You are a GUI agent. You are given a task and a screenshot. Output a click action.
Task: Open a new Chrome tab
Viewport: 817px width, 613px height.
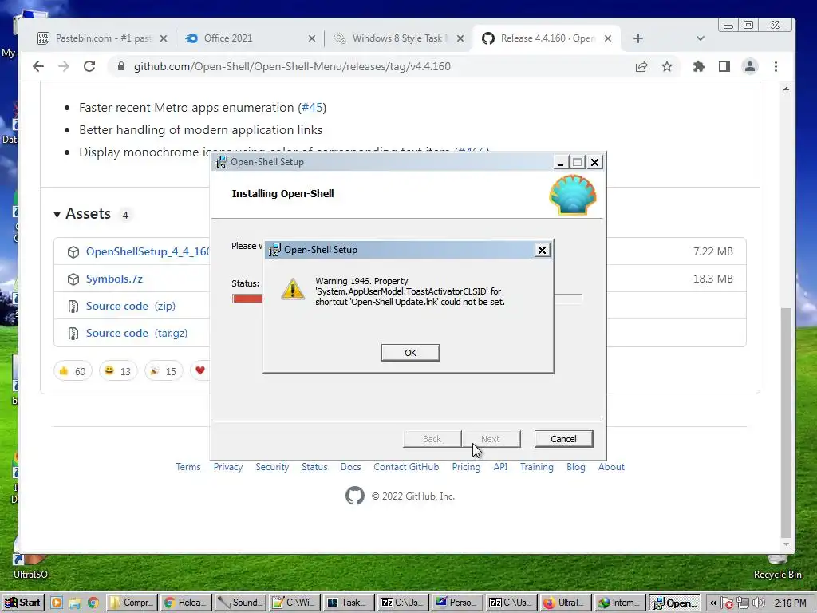tap(638, 38)
